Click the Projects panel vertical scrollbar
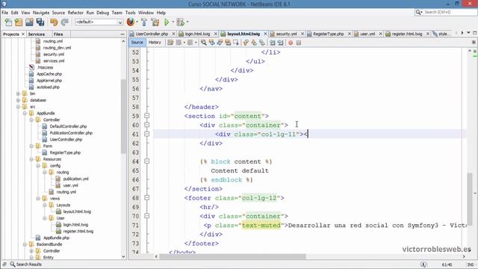The image size is (478, 269). click(123, 117)
